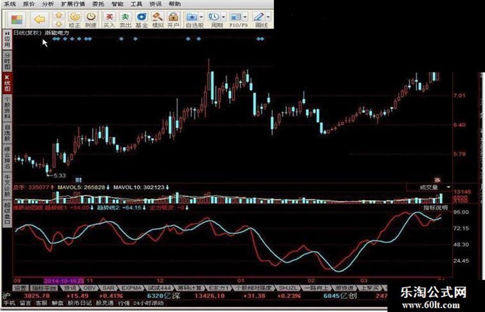The image size is (485, 312).
Task: Open the 分析 menu
Action: point(48,4)
